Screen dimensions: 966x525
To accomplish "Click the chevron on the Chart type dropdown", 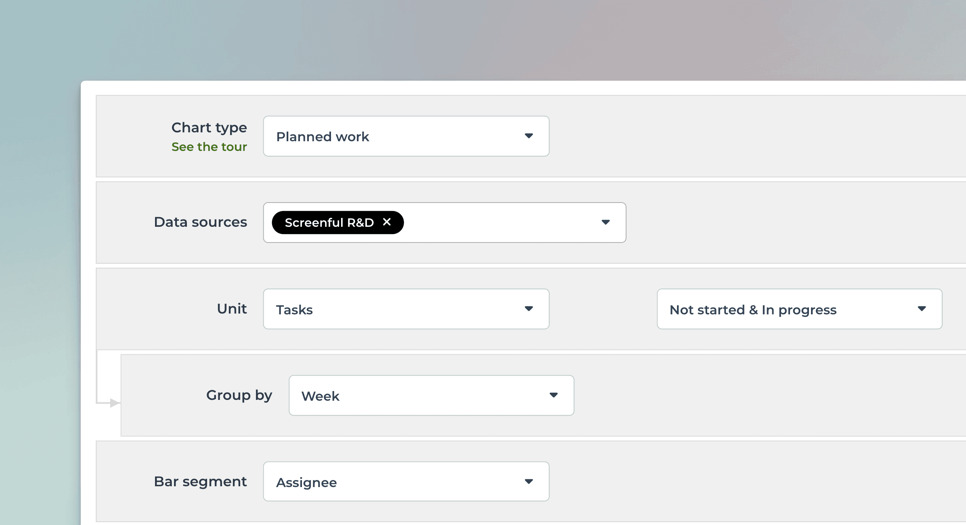I will tap(529, 136).
